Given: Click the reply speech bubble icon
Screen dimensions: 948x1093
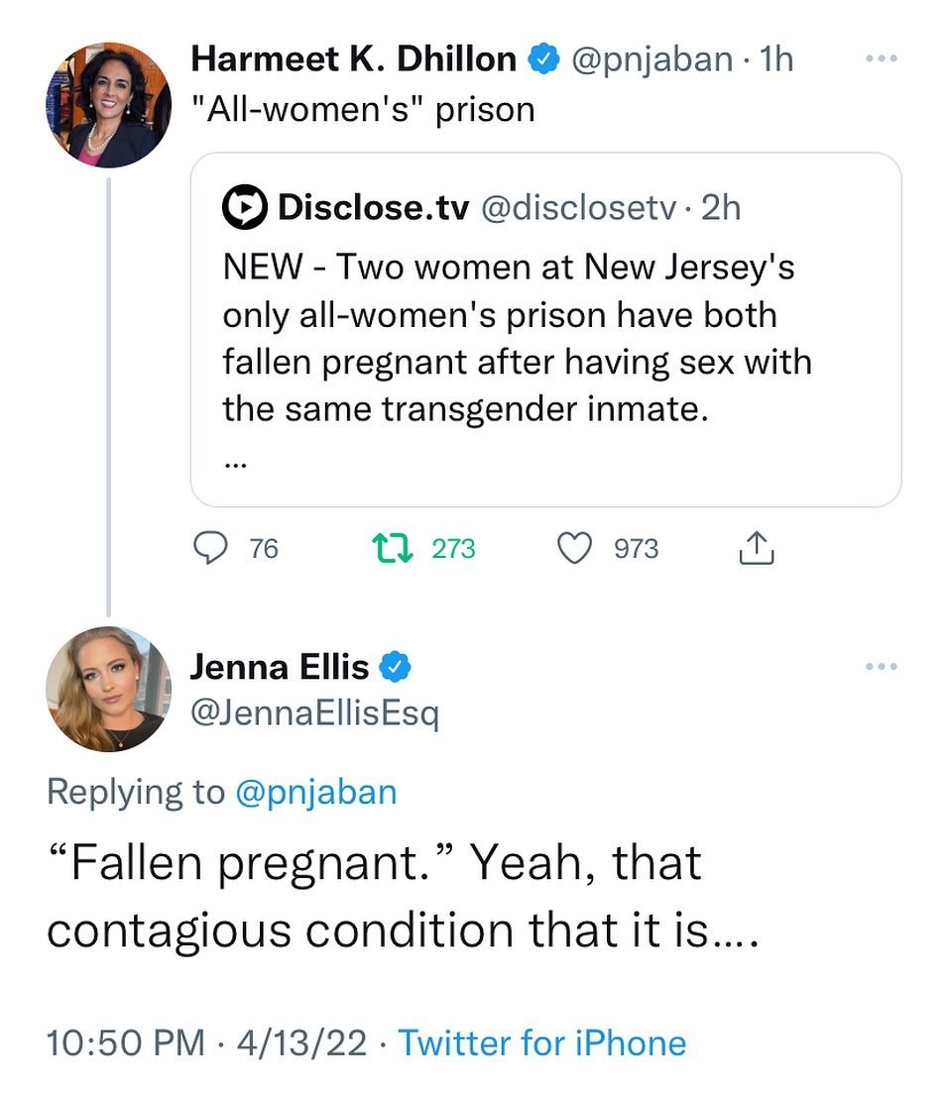Looking at the screenshot, I should [210, 548].
